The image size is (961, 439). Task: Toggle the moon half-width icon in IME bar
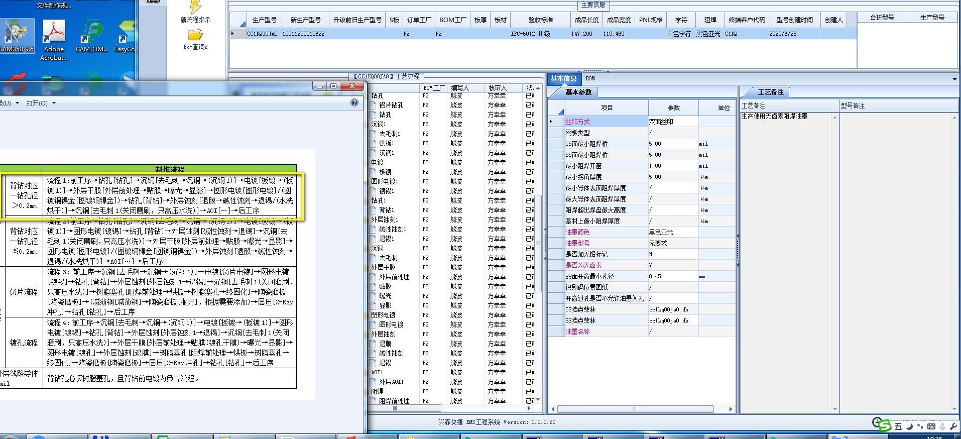coord(909,426)
